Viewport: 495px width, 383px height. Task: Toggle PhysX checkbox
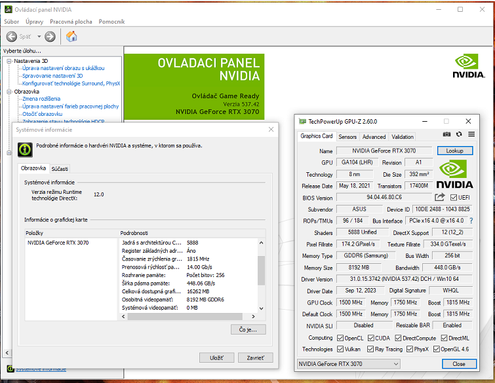pyautogui.click(x=410, y=349)
